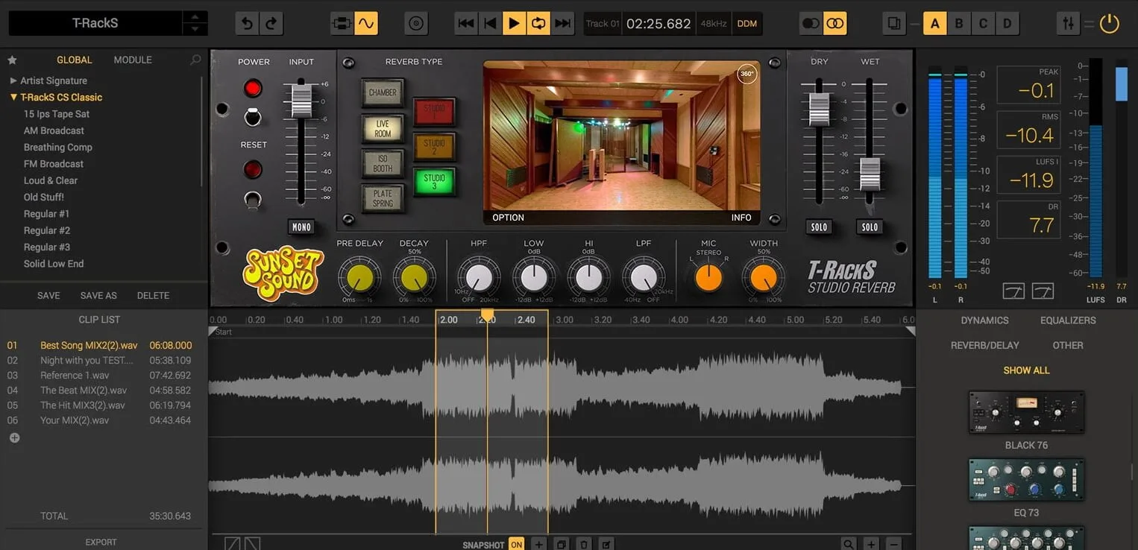Image resolution: width=1138 pixels, height=550 pixels.
Task: Switch to the GLOBAL presets tab
Action: tap(75, 60)
